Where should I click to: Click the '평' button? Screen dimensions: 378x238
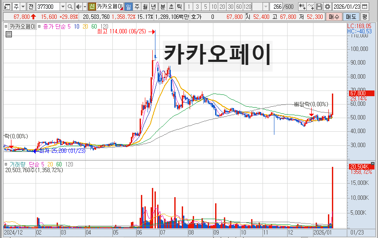tap(364, 17)
